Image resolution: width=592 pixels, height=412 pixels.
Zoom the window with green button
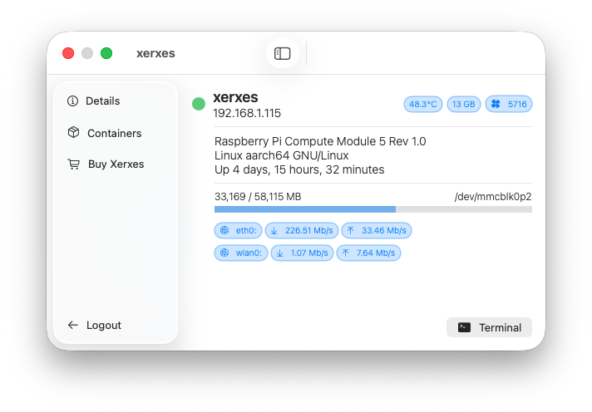[x=106, y=53]
